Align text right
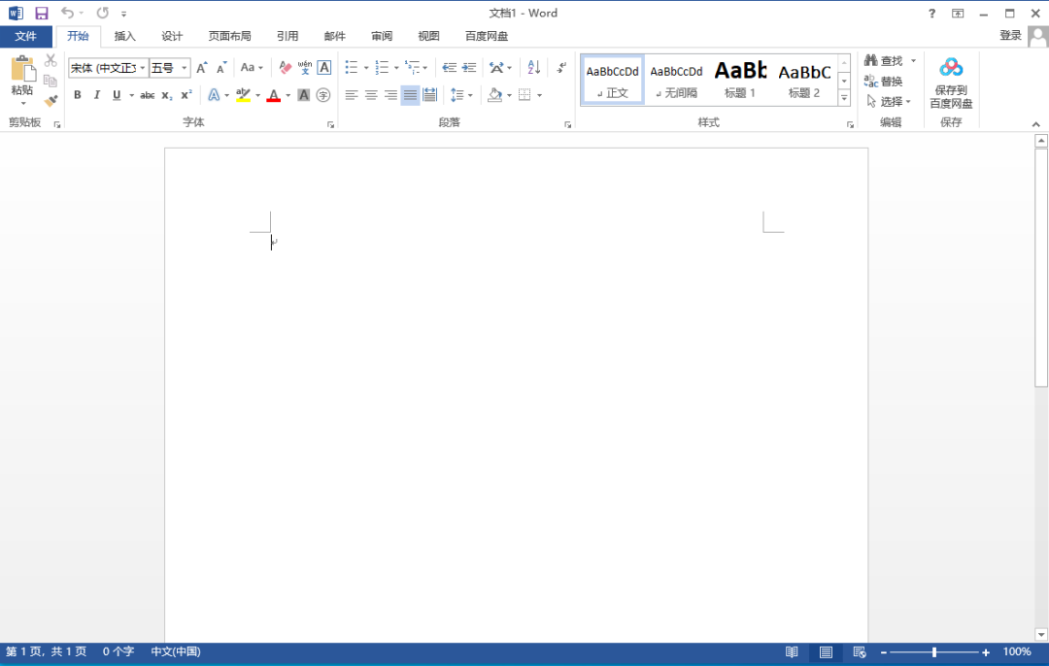1049x666 pixels. (x=390, y=95)
